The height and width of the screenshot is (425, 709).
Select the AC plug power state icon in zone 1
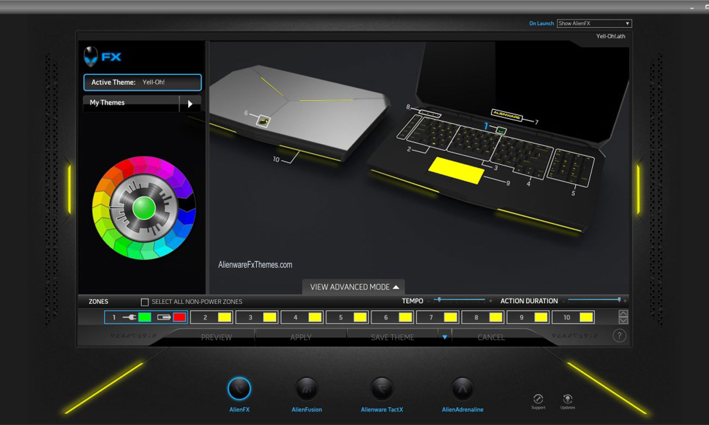tap(129, 317)
